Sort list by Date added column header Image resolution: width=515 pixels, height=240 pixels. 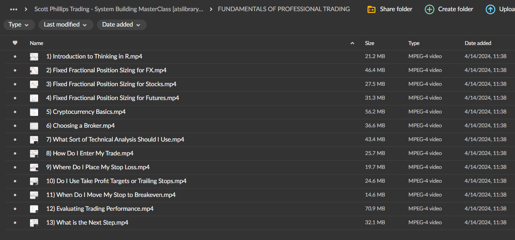[478, 43]
